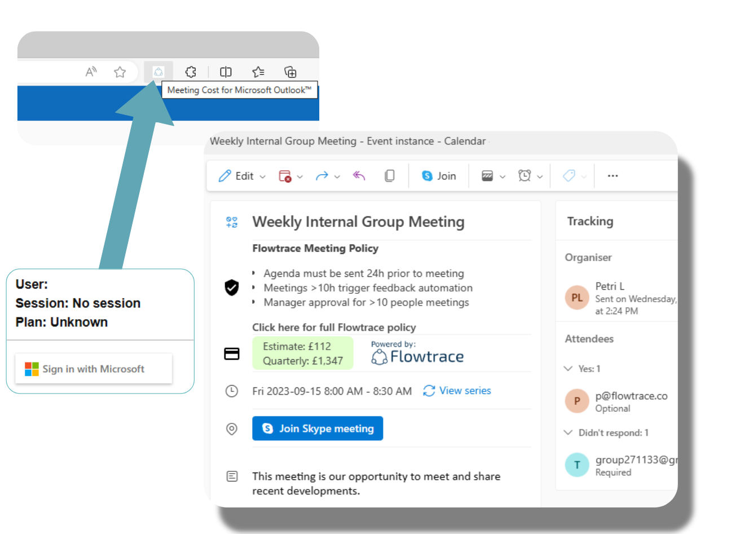Click the reminder alarm clock icon
Screen dimensions: 753x534
[525, 176]
